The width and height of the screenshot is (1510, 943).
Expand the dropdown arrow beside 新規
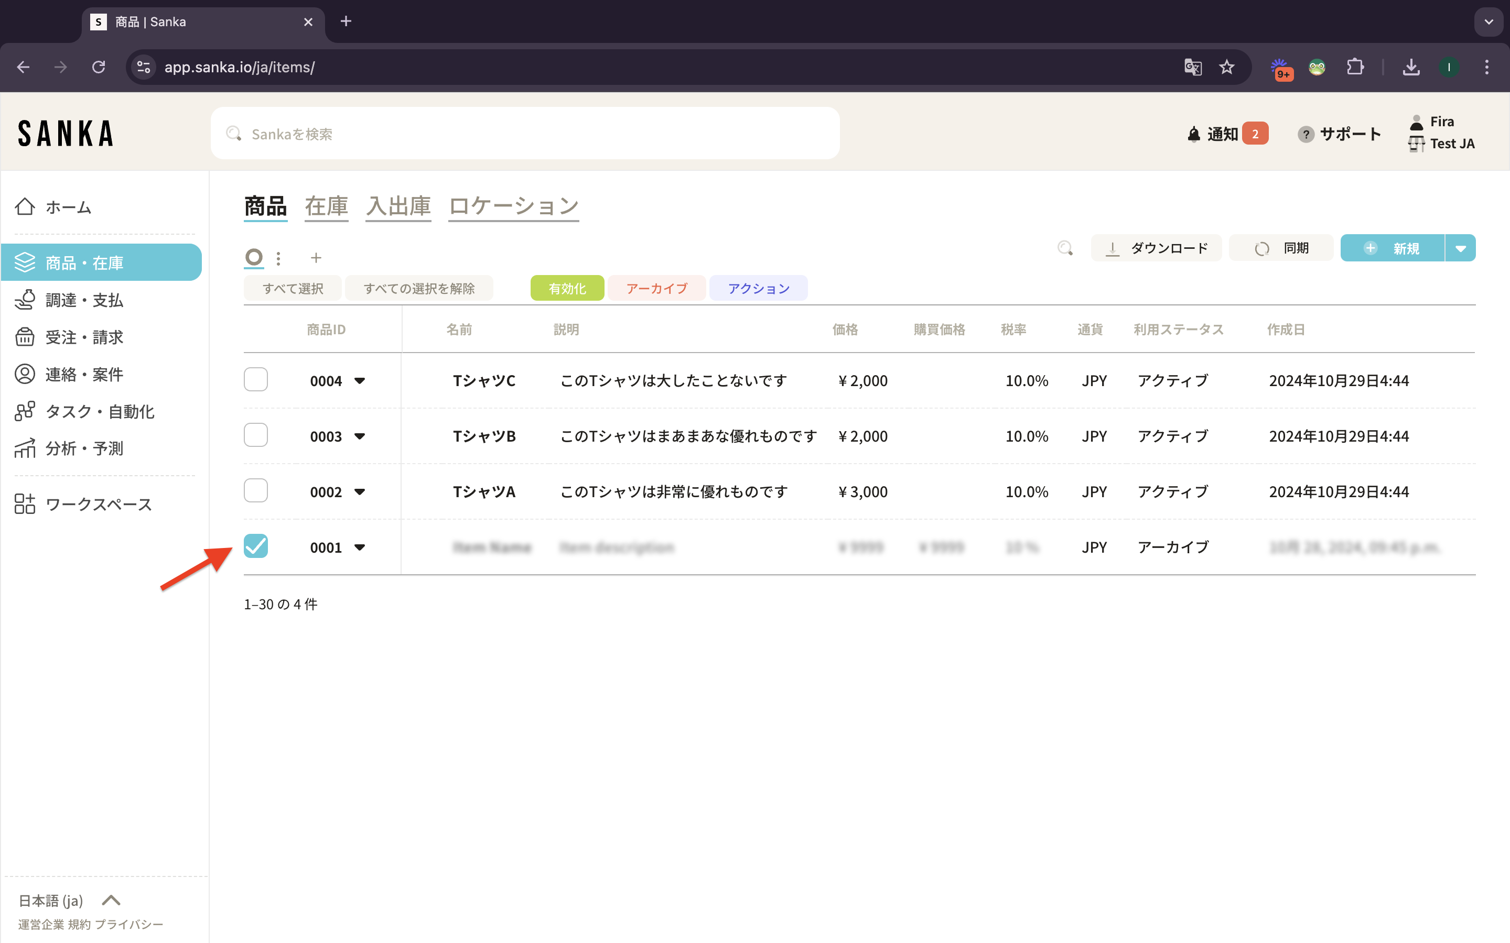(x=1461, y=248)
